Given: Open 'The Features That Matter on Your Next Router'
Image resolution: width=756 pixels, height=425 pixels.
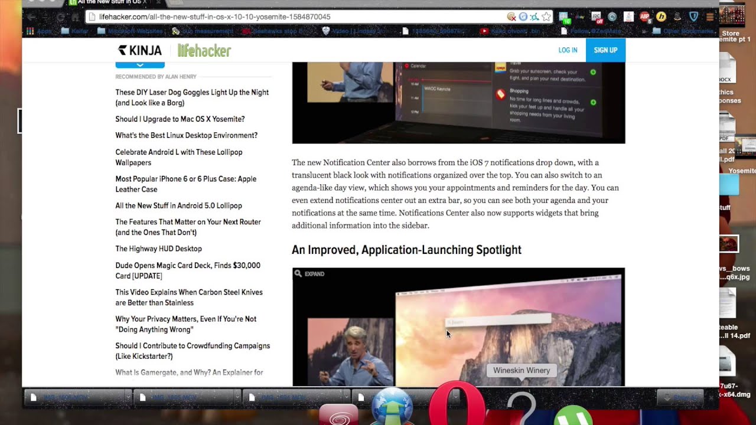Looking at the screenshot, I should 188,227.
